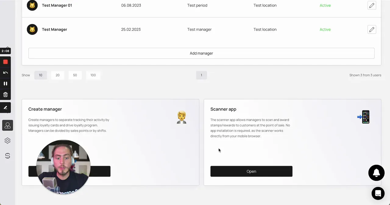Open the managers user icon in sidebar
This screenshot has height=205, width=390.
[x=8, y=125]
